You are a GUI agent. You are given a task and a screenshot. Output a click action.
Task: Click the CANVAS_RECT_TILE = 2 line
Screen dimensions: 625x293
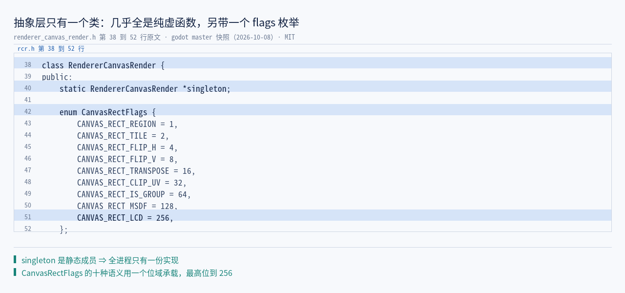click(312, 136)
